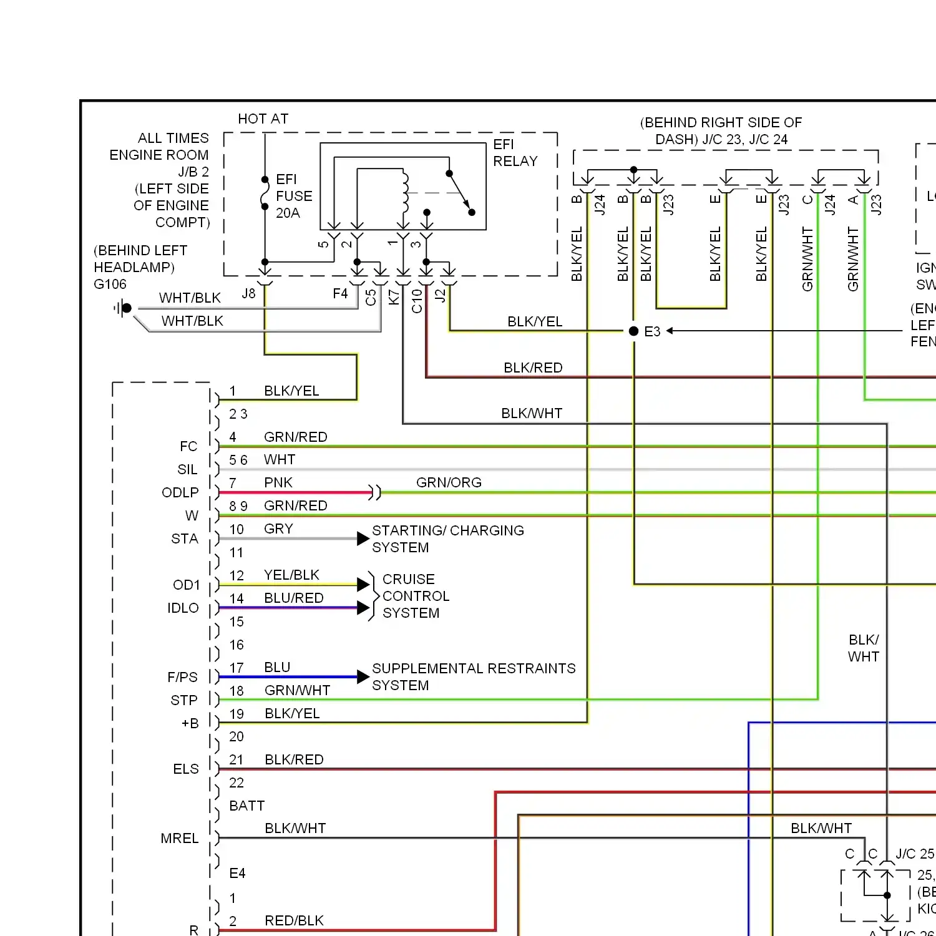Click connector label J8

tap(248, 293)
